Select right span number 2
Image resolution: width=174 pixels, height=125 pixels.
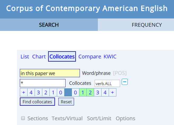point(90,92)
